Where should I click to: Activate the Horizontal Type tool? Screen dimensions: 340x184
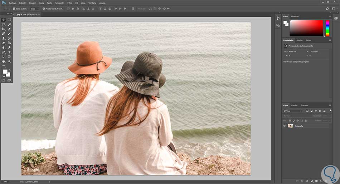9,52
